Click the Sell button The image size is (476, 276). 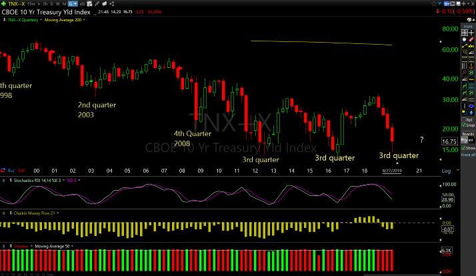click(x=21, y=171)
